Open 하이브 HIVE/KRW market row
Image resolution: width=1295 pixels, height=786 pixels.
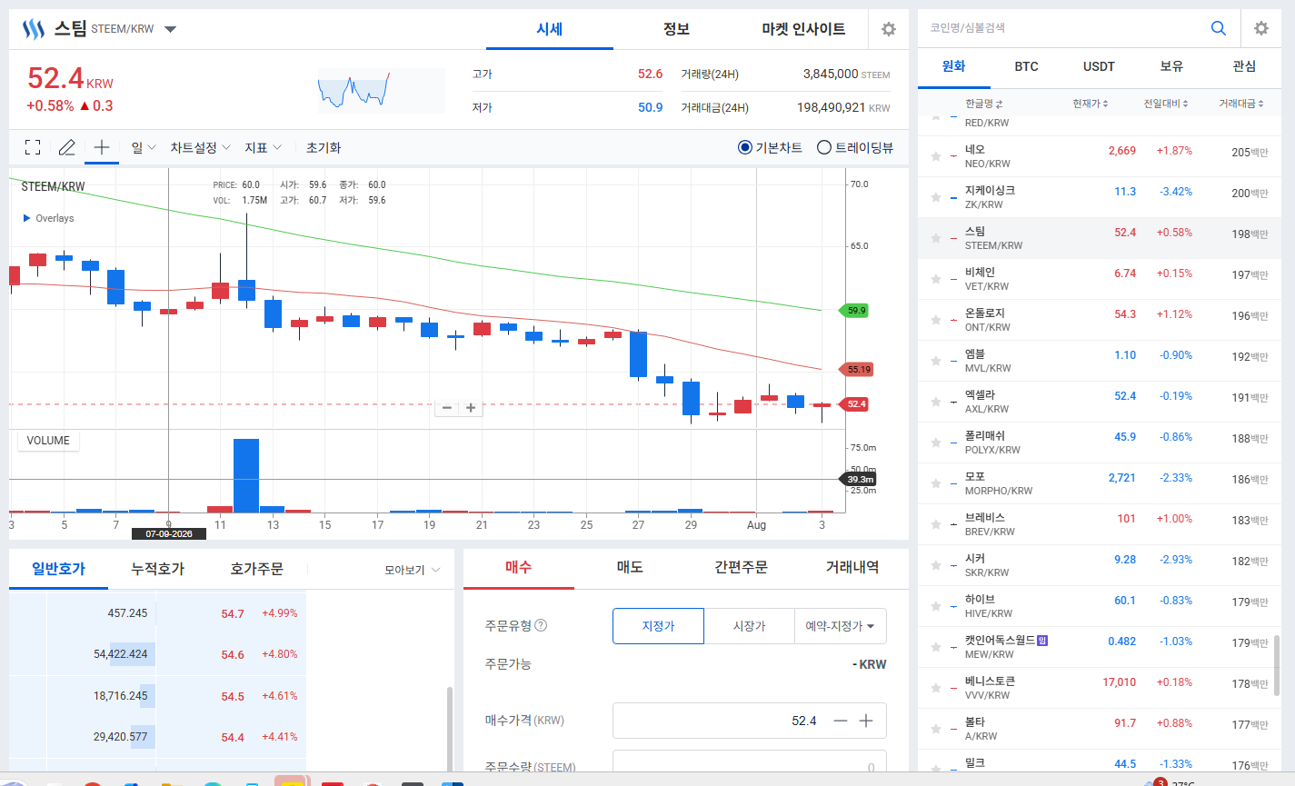point(1099,606)
